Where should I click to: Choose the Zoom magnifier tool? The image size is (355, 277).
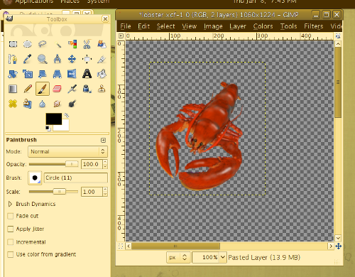point(43,59)
